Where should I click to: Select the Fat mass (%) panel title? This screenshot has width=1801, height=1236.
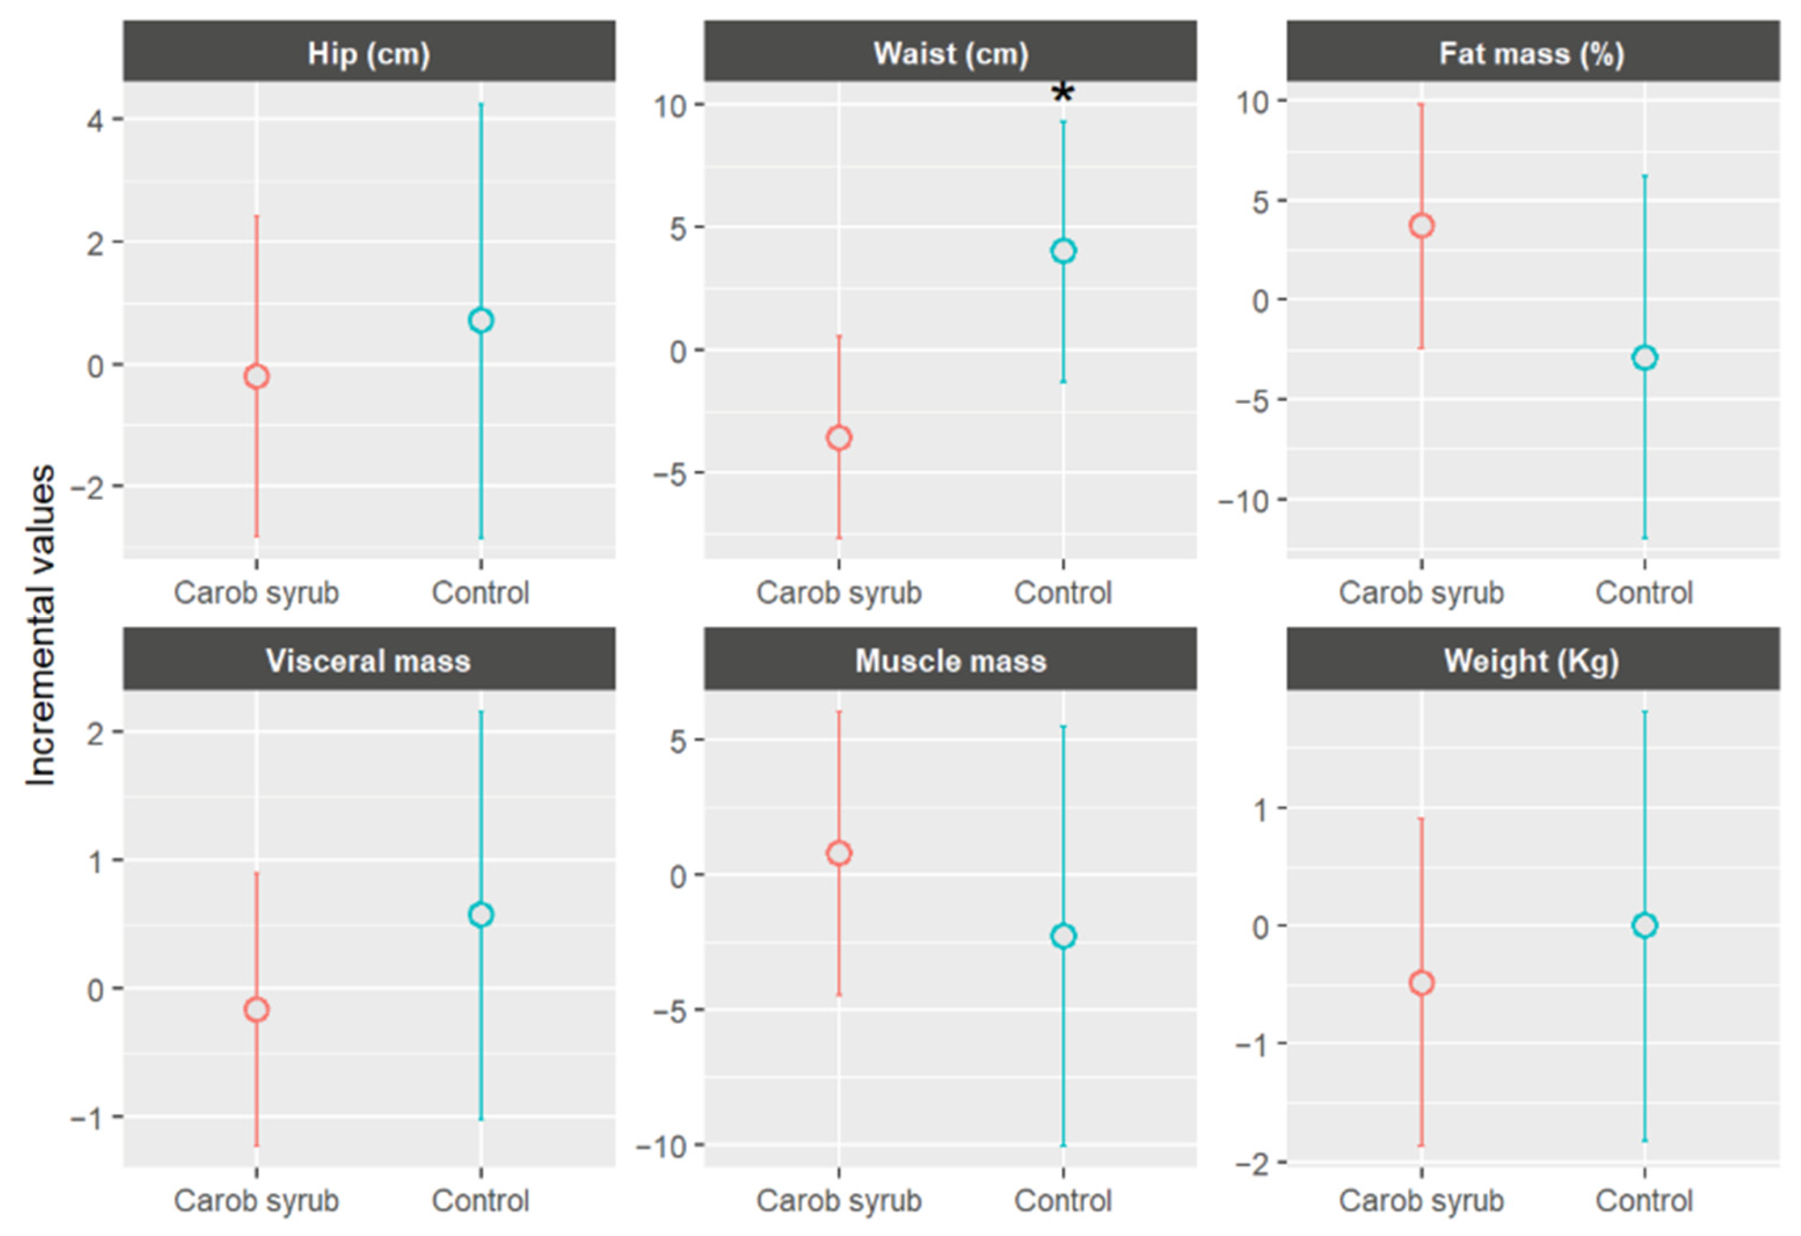(1532, 53)
